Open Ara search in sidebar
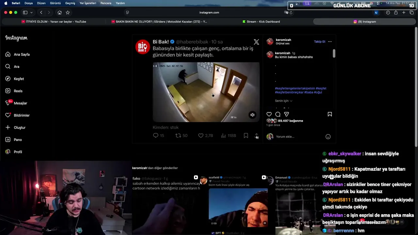418x235 pixels. (12, 67)
